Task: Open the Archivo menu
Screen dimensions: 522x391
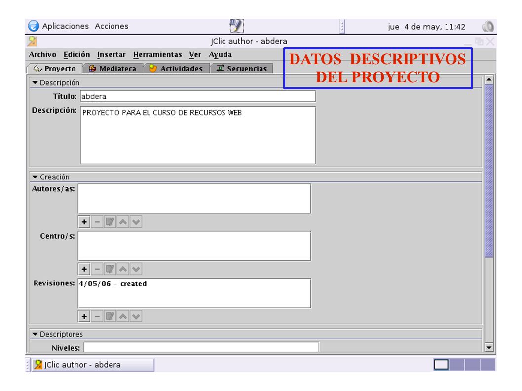Action: click(x=42, y=55)
